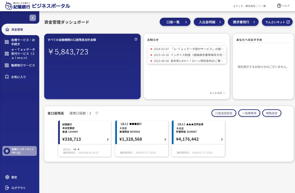Click the help icon next to 連携口座数：3
Screen dimensions: 295x193
click(97, 113)
